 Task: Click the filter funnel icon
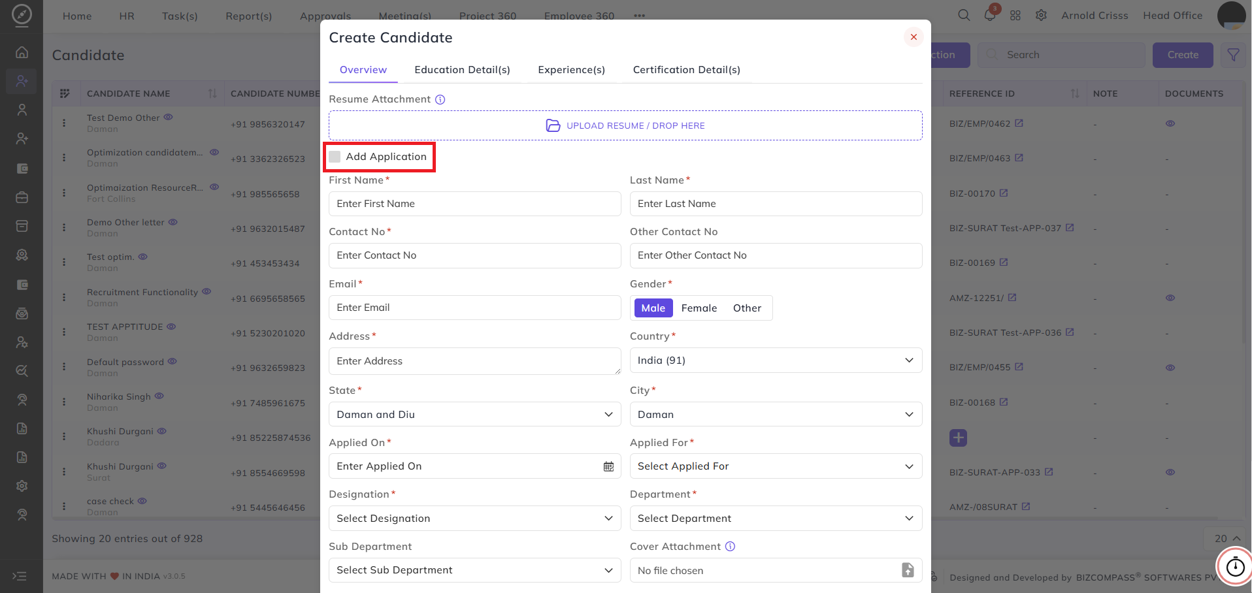[x=1233, y=55]
